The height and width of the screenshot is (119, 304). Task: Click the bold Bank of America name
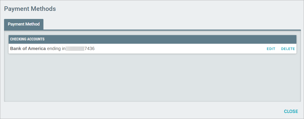pos(28,49)
